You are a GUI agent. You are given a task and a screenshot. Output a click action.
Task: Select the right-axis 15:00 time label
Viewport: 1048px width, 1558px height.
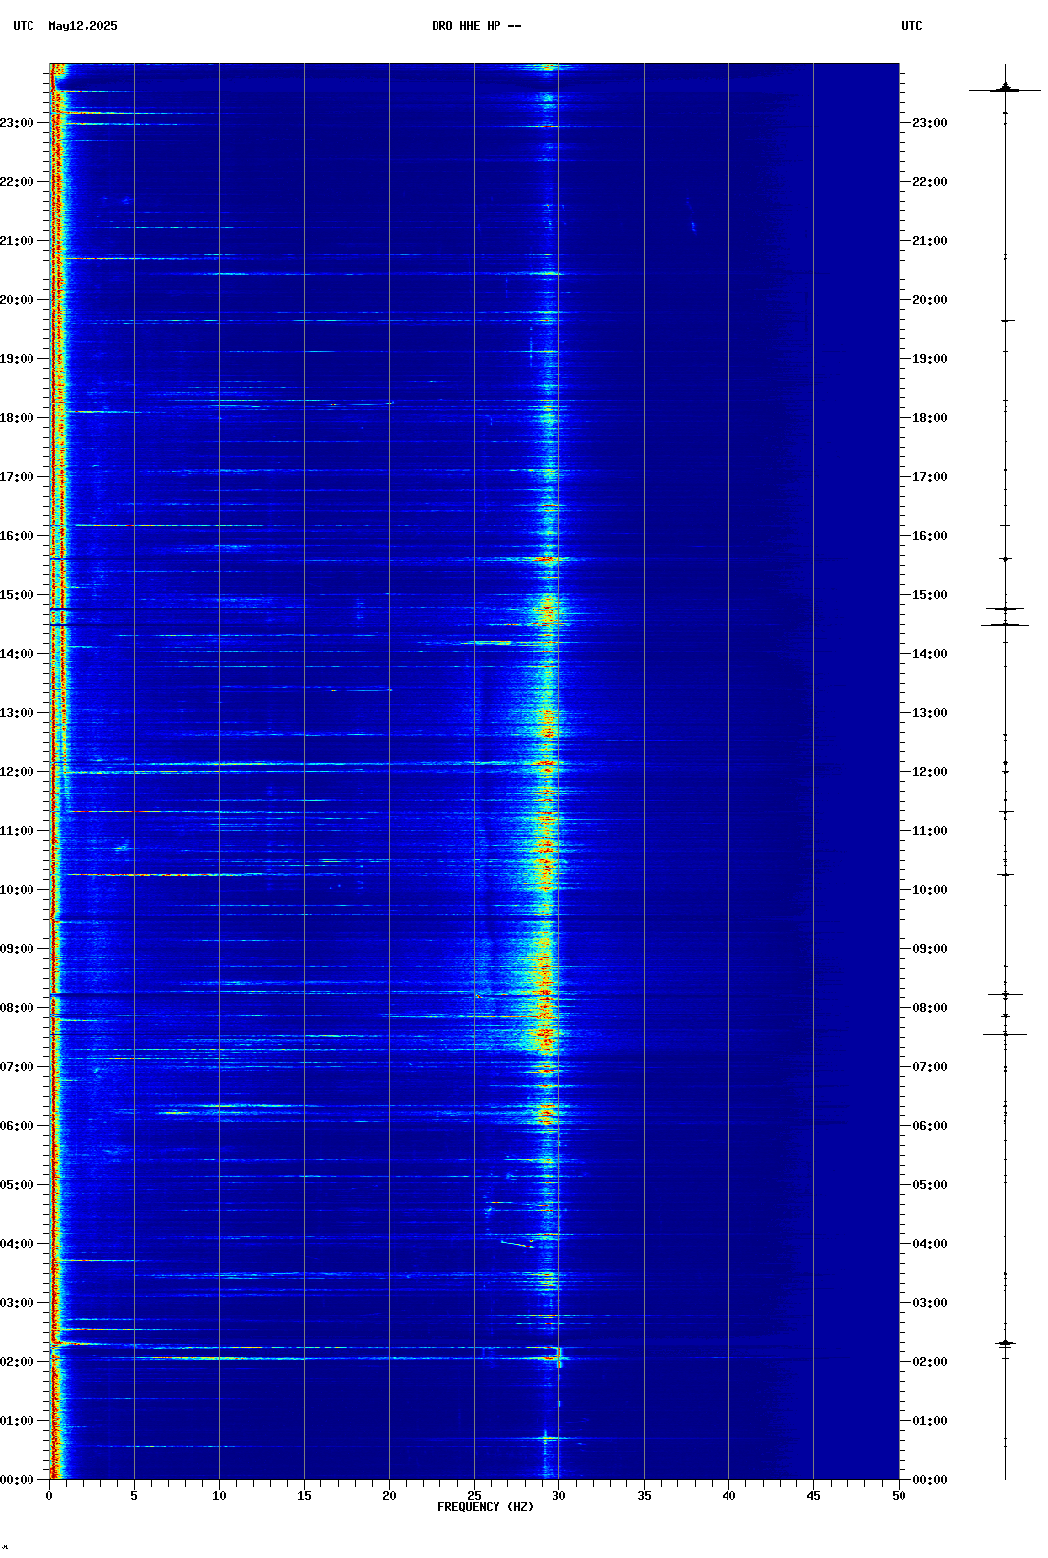930,595
